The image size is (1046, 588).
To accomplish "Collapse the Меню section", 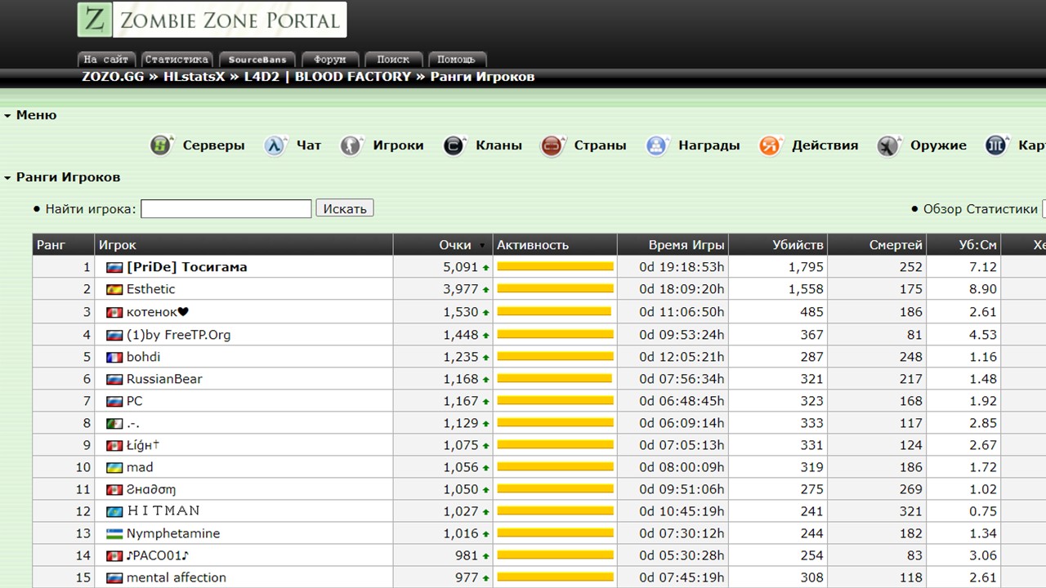I will coord(7,116).
